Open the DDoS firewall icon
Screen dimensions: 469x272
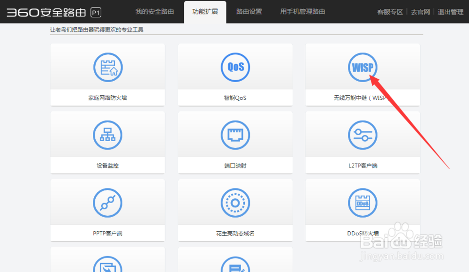pyautogui.click(x=363, y=203)
